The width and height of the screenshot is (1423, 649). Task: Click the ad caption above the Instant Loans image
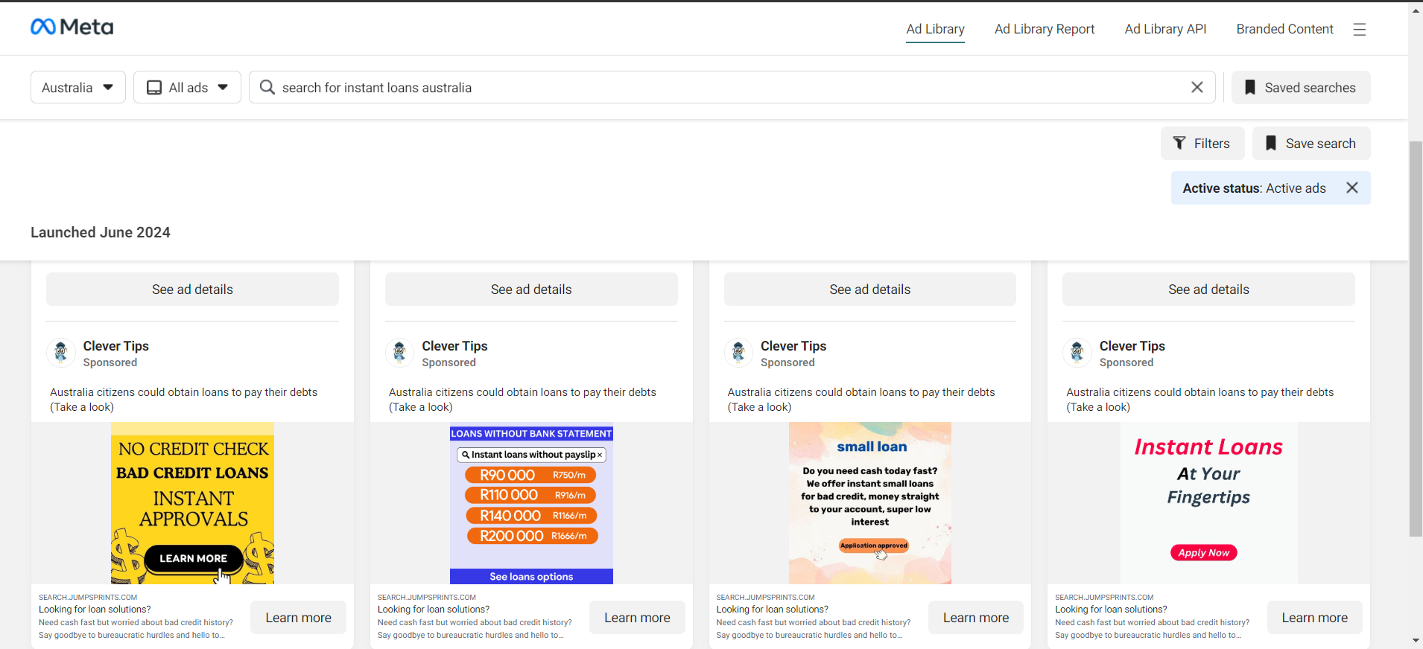[x=1200, y=400]
